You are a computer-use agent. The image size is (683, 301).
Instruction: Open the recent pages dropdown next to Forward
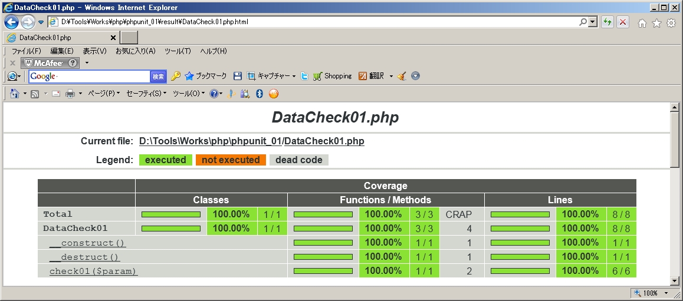click(41, 22)
